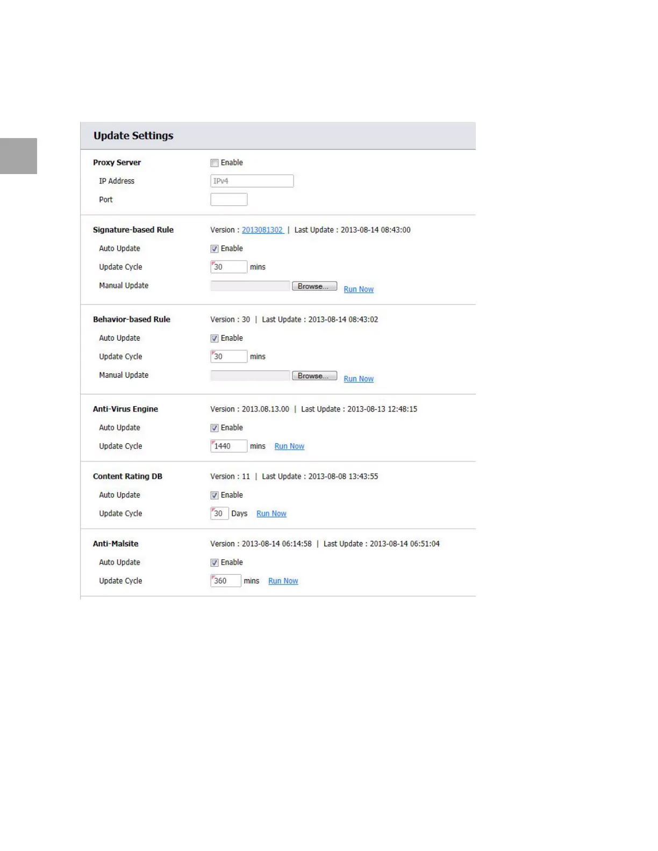The width and height of the screenshot is (658, 851).
Task: Click Browse for Signature-based Rule manual update
Action: tap(314, 286)
